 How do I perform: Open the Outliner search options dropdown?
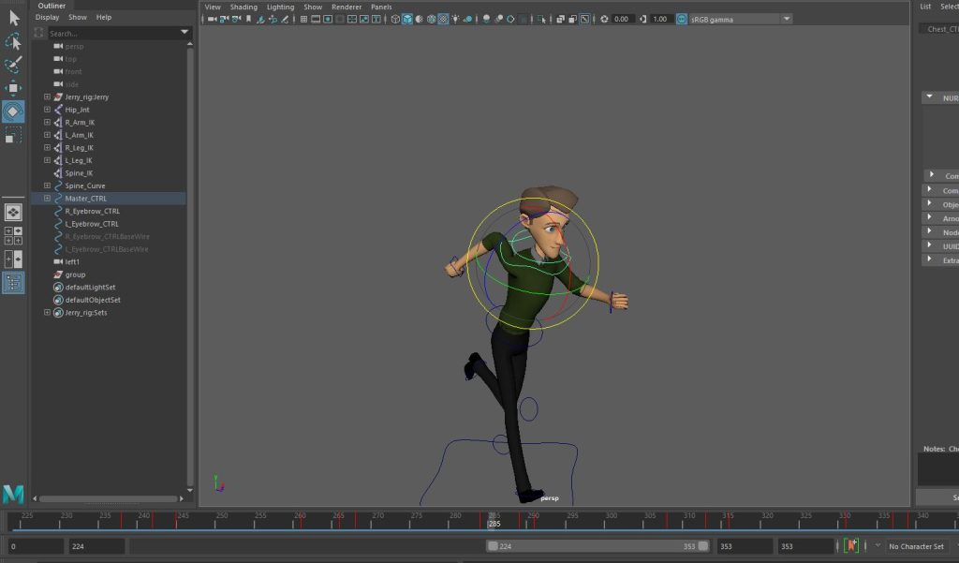(x=184, y=32)
